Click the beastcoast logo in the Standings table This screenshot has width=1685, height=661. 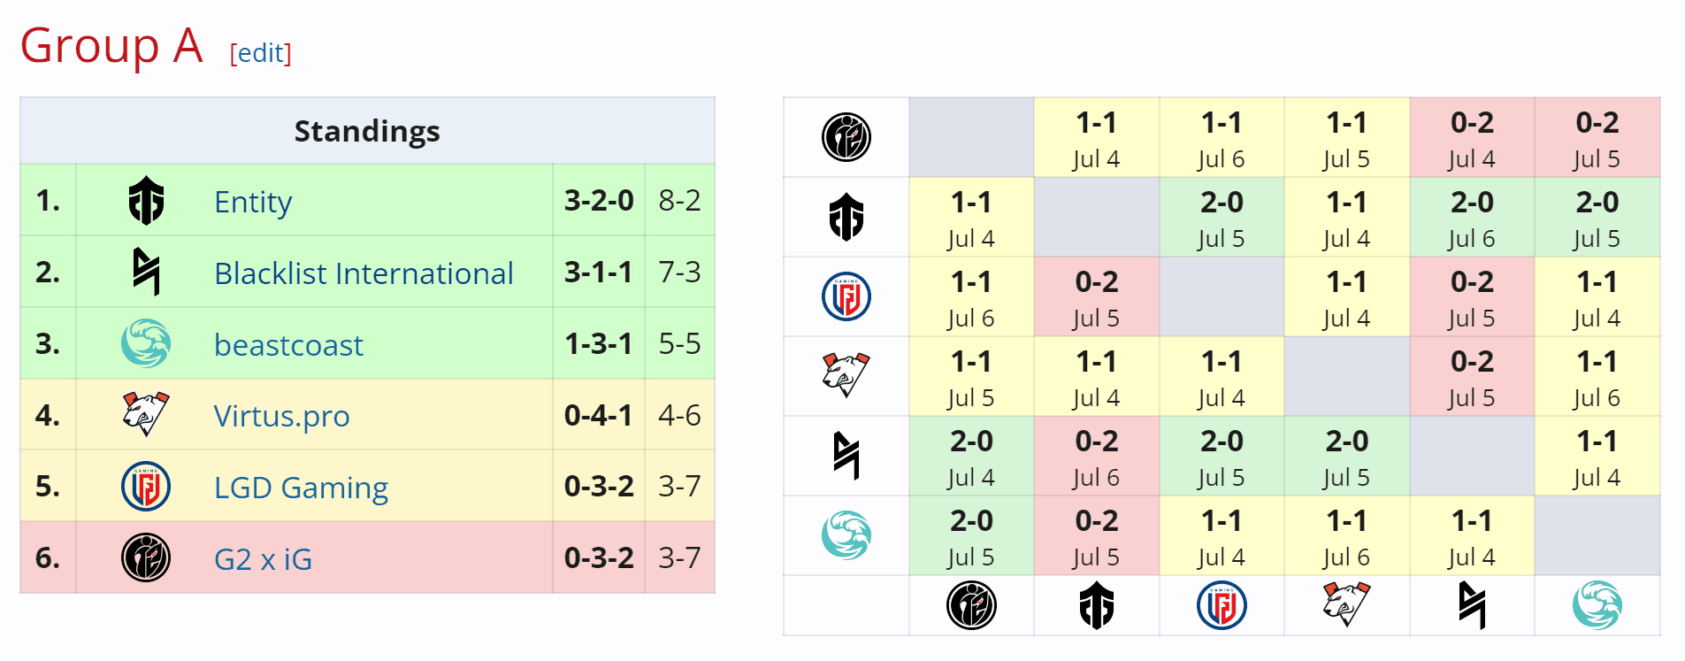tap(146, 343)
